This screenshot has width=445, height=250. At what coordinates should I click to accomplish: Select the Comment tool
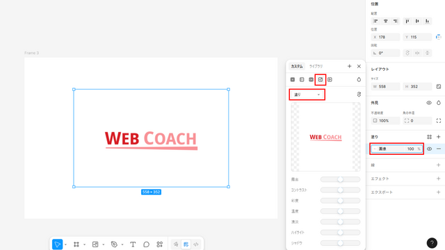146,244
